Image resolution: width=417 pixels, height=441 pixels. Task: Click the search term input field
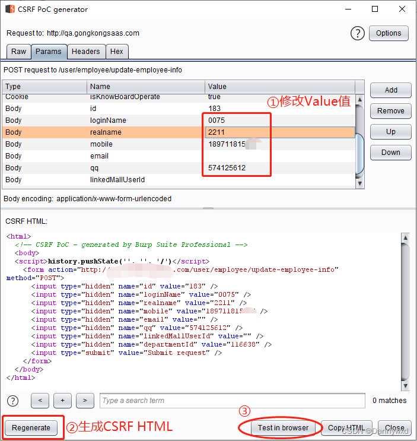(x=233, y=401)
